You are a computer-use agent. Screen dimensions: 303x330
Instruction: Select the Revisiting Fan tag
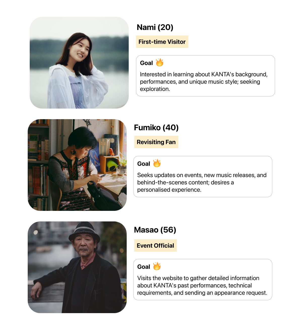156,142
